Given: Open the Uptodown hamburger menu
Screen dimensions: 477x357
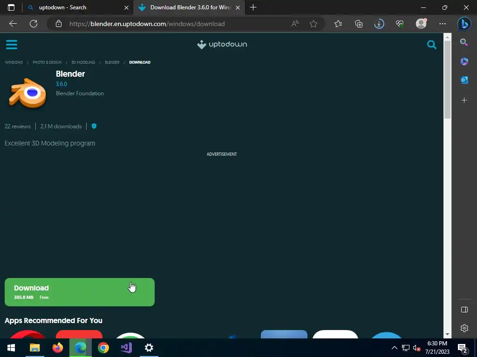Looking at the screenshot, I should tap(12, 45).
